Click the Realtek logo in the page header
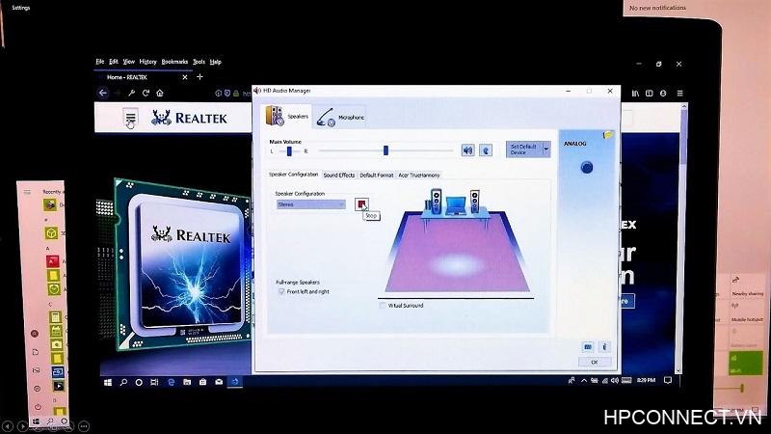This screenshot has height=434, width=771. (x=189, y=118)
